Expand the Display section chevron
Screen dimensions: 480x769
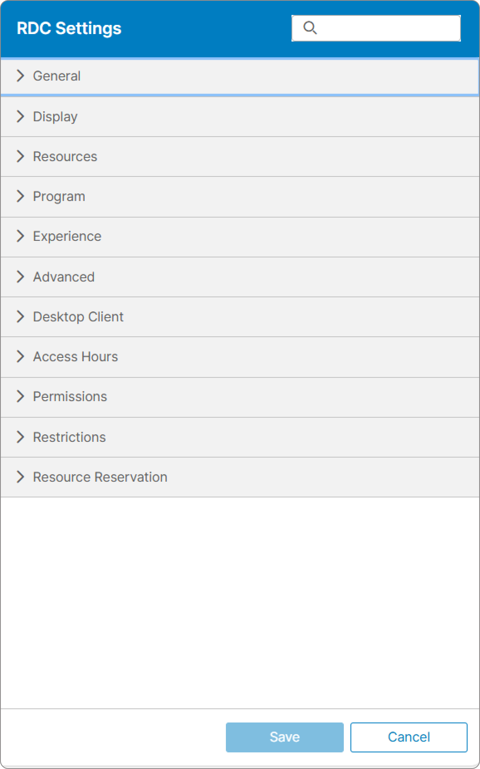20,116
